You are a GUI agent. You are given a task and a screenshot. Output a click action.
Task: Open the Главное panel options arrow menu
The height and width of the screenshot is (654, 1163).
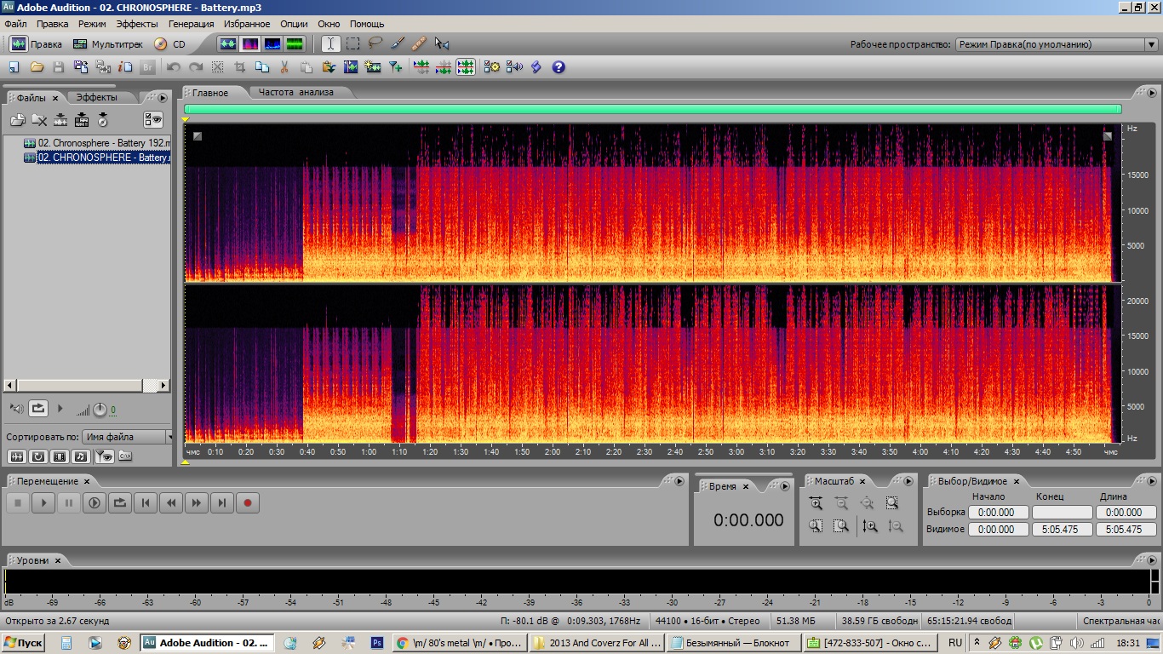click(x=1151, y=93)
